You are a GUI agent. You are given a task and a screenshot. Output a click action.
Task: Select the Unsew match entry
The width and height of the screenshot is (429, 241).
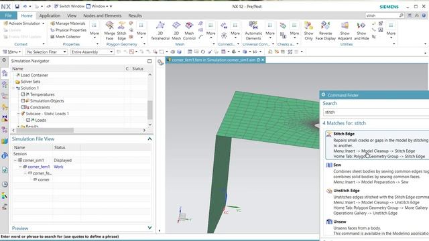pyautogui.click(x=377, y=228)
